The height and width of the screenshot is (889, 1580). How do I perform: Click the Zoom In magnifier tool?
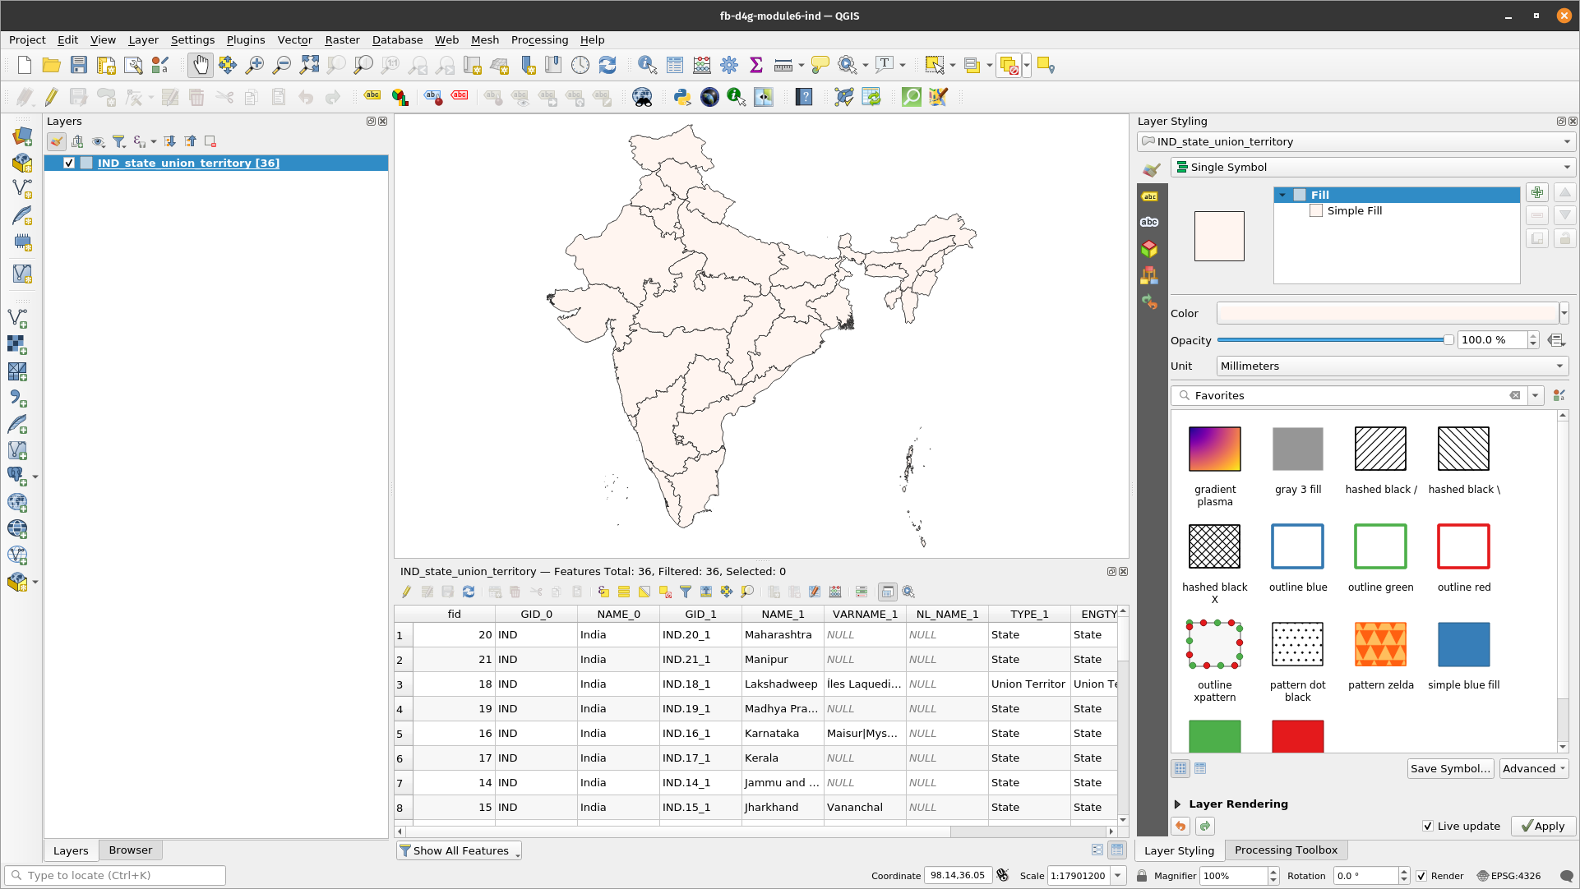[254, 66]
